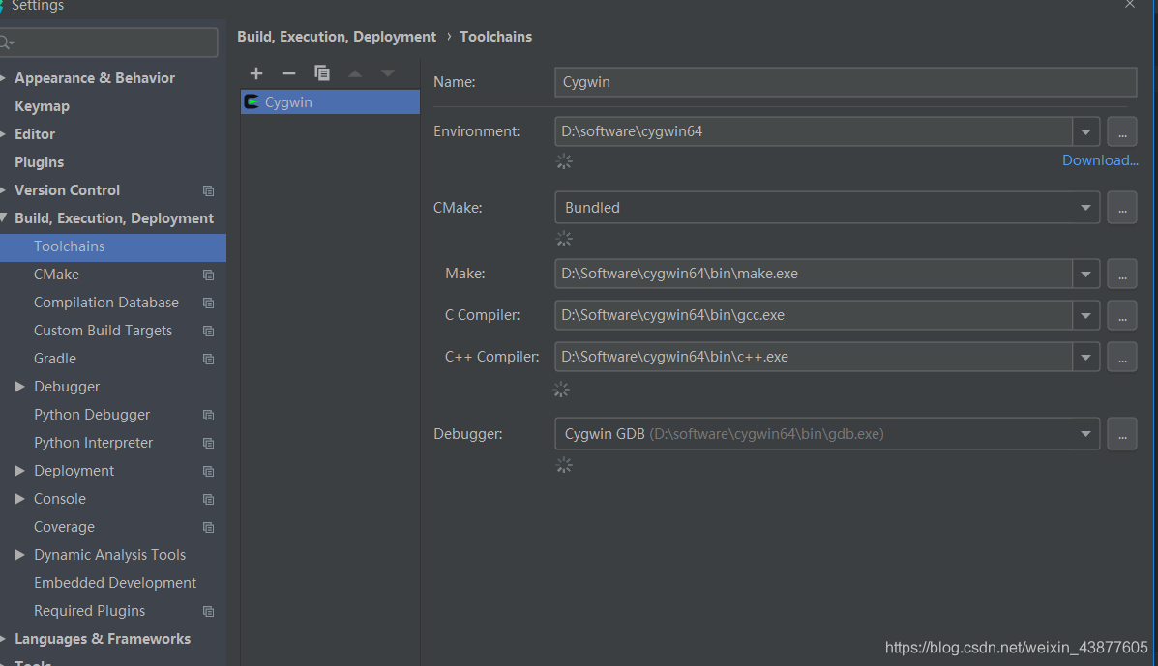This screenshot has width=1158, height=666.
Task: Expand the Console settings node
Action: click(x=20, y=499)
